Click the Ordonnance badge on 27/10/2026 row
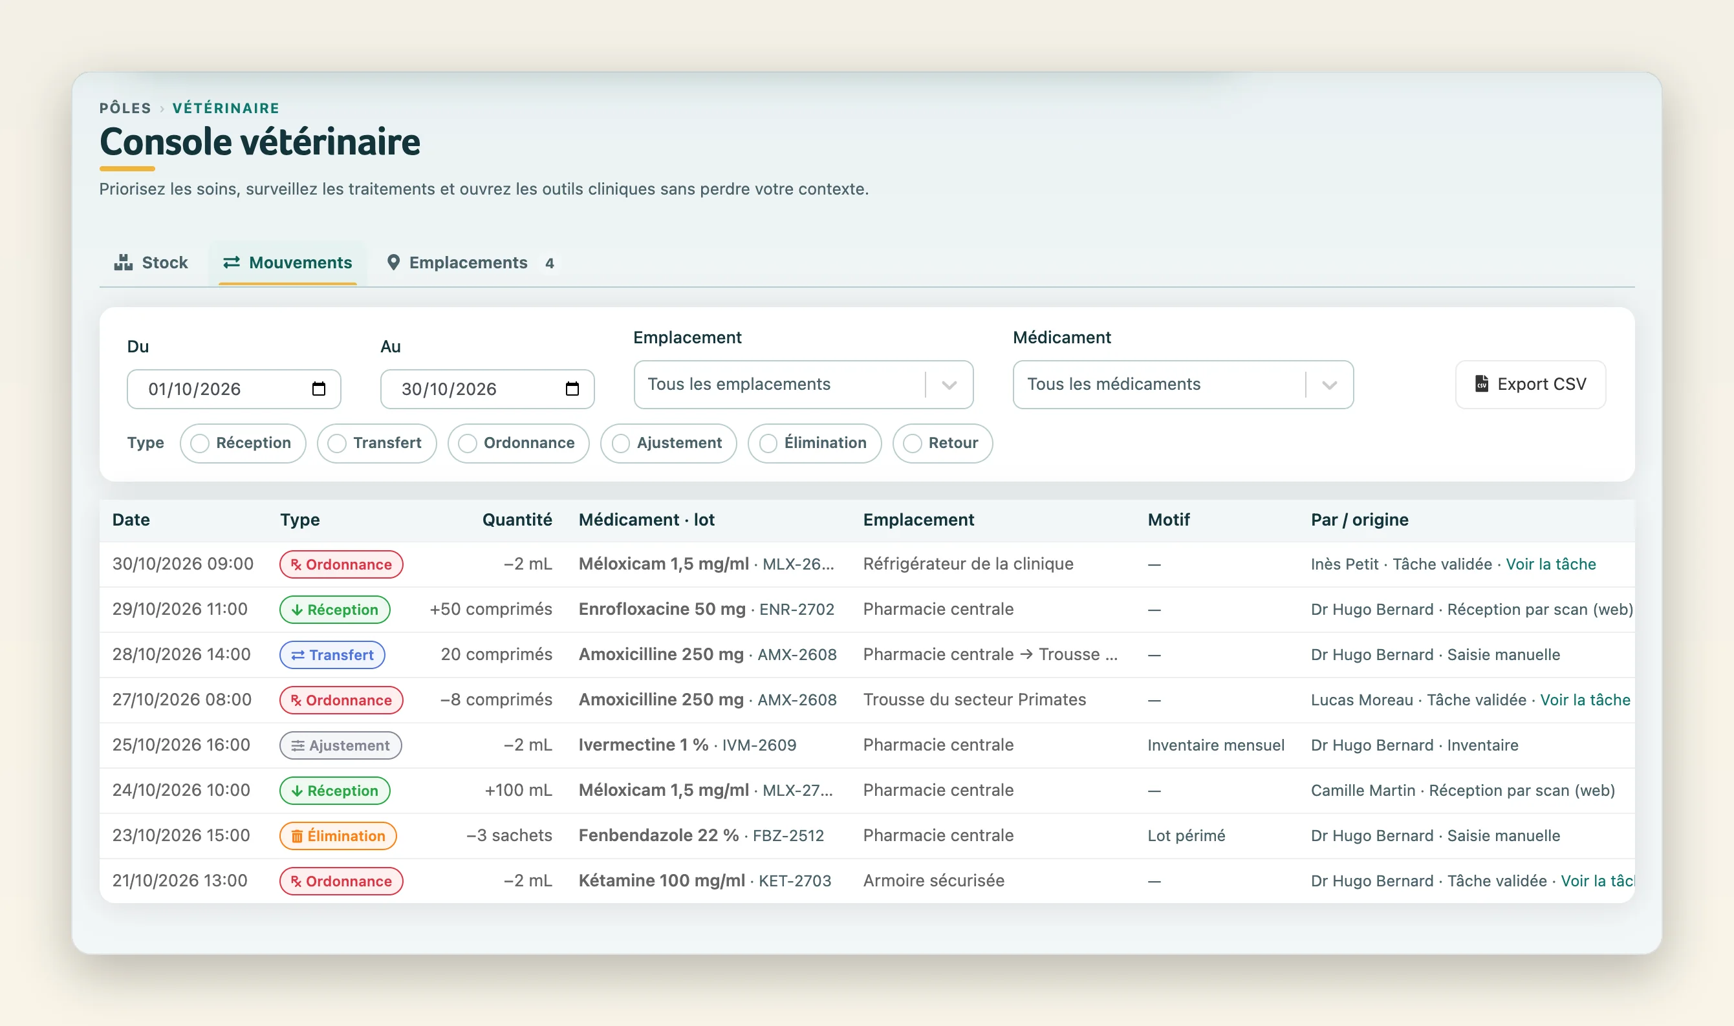 [341, 700]
